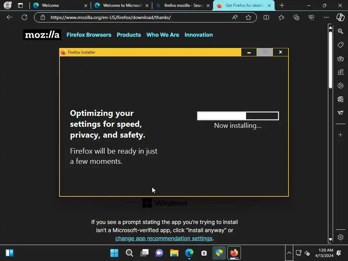Open Collections panel

click(x=296, y=17)
